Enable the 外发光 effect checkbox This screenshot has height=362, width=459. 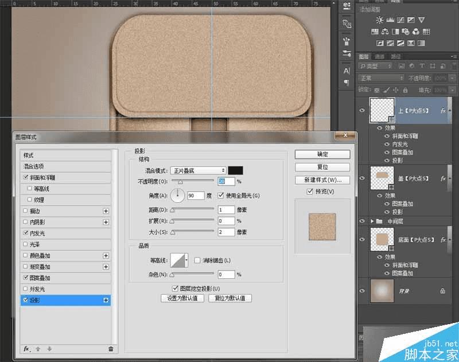25,289
